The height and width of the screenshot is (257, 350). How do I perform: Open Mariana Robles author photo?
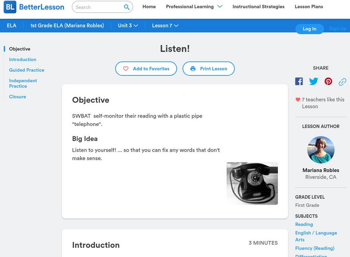click(x=321, y=150)
